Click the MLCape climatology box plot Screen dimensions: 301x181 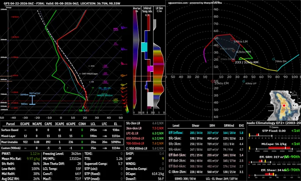pos(274,148)
